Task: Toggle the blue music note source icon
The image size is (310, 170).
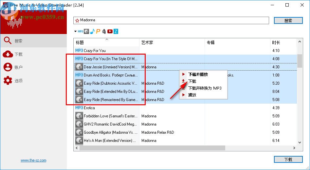Action: pyautogui.click(x=92, y=31)
